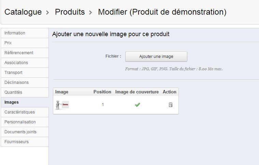Viewport: 259px width, 165px height.
Task: Open the Déclinaisons tab
Action: [25, 82]
